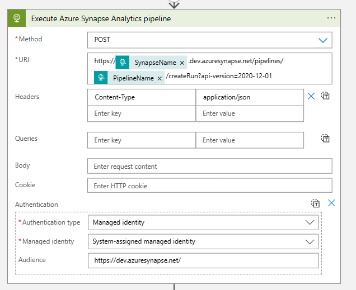
Task: Switch Queries to text mode
Action: pos(325,138)
